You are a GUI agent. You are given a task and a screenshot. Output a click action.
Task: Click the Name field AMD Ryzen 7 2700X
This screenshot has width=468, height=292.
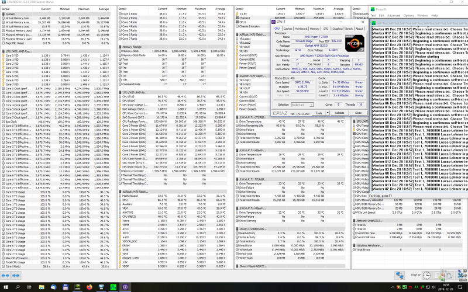point(317,37)
